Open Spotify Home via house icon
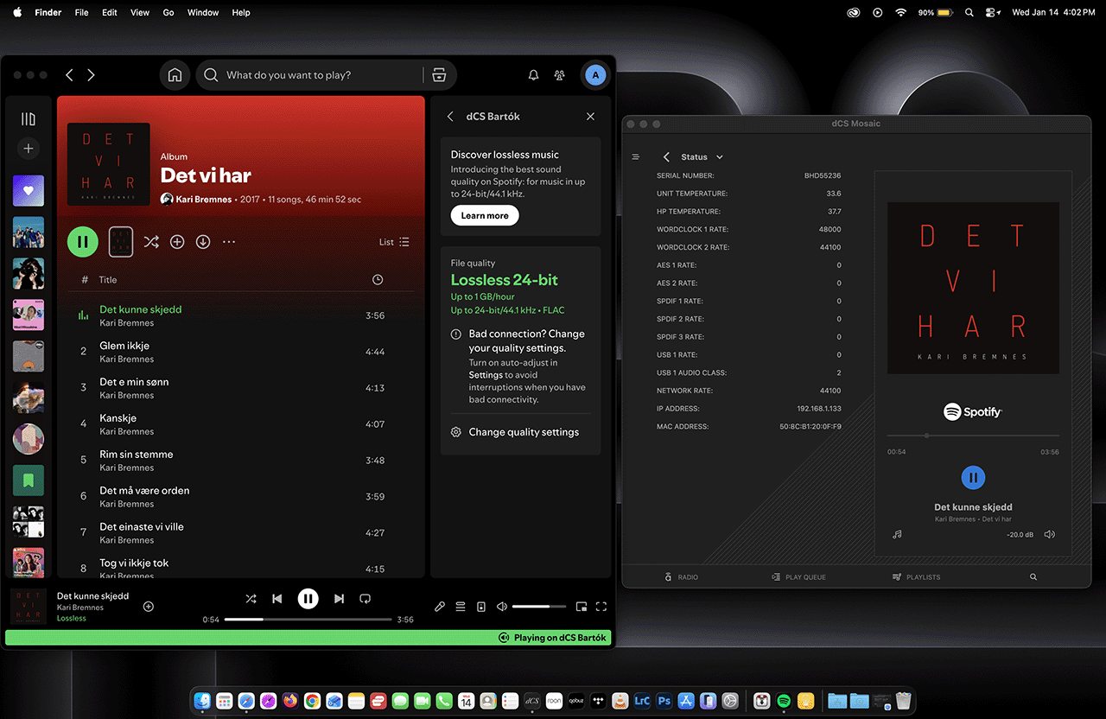This screenshot has height=719, width=1106. [x=175, y=75]
